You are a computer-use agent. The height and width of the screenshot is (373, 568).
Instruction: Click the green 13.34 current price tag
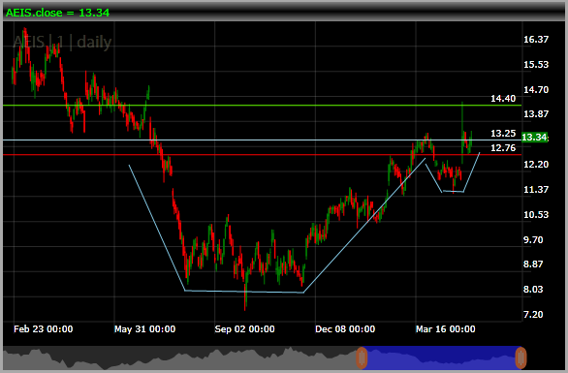pos(534,138)
